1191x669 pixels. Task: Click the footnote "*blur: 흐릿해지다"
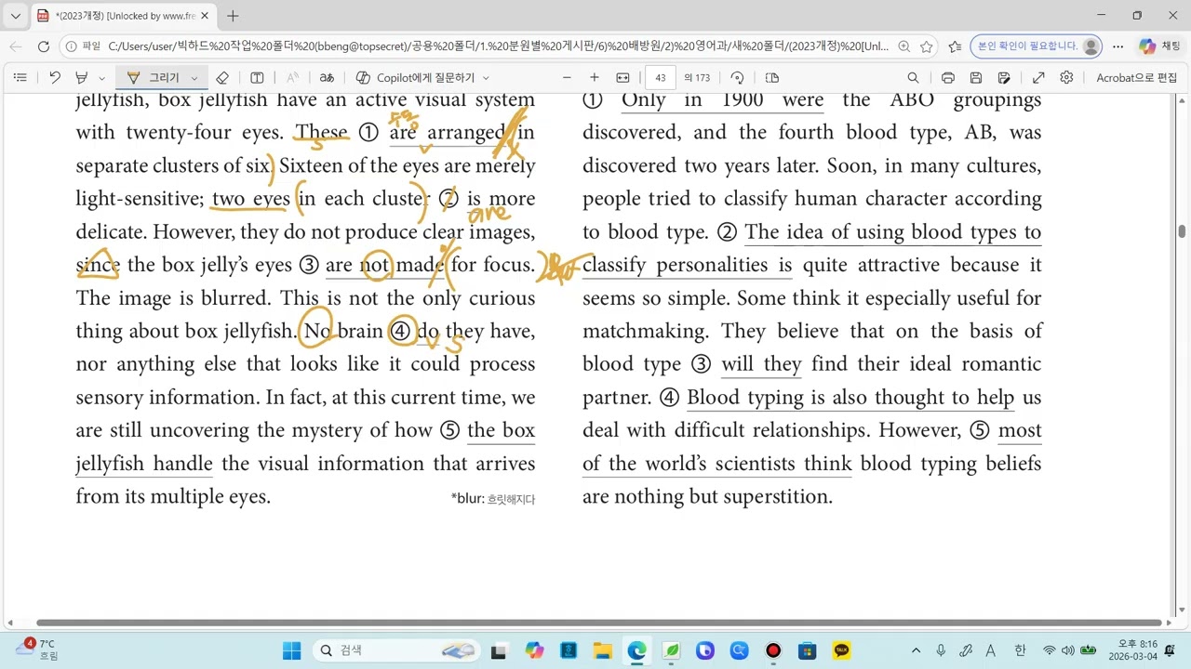pos(493,499)
